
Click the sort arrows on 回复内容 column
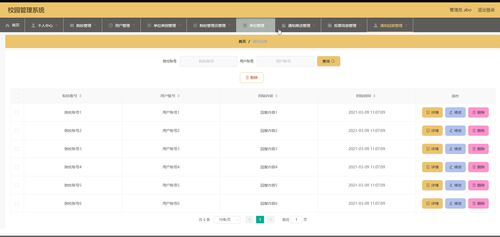coord(276,96)
